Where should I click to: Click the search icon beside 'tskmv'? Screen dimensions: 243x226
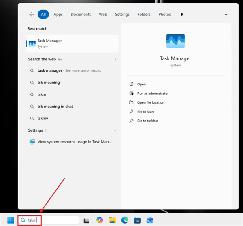point(32,118)
